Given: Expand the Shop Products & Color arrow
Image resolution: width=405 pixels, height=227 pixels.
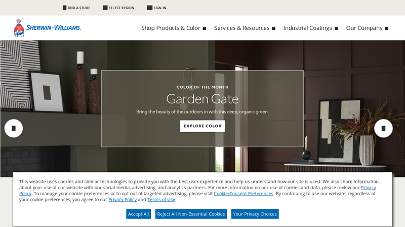Looking at the screenshot, I should tap(205, 28).
